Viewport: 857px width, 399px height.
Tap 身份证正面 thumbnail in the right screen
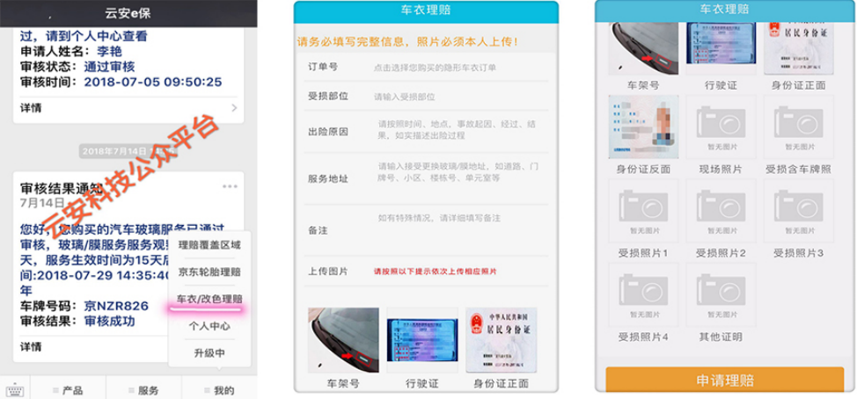(x=799, y=48)
